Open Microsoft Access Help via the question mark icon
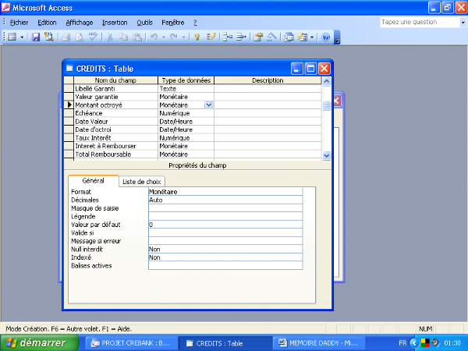The width and height of the screenshot is (468, 351). [326, 37]
